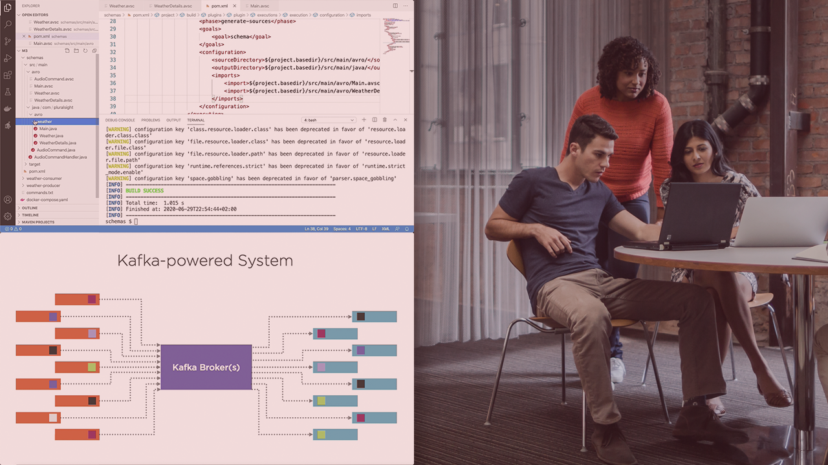This screenshot has height=465, width=828.
Task: Switch to the WeatherDetails.avsc editor tab
Action: 172,6
